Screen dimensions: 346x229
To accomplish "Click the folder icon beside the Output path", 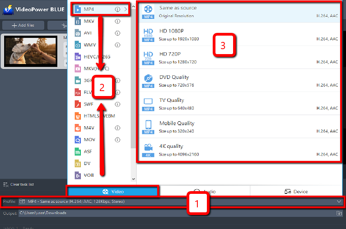I will pos(339,213).
